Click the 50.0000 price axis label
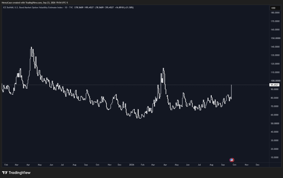 275,124
